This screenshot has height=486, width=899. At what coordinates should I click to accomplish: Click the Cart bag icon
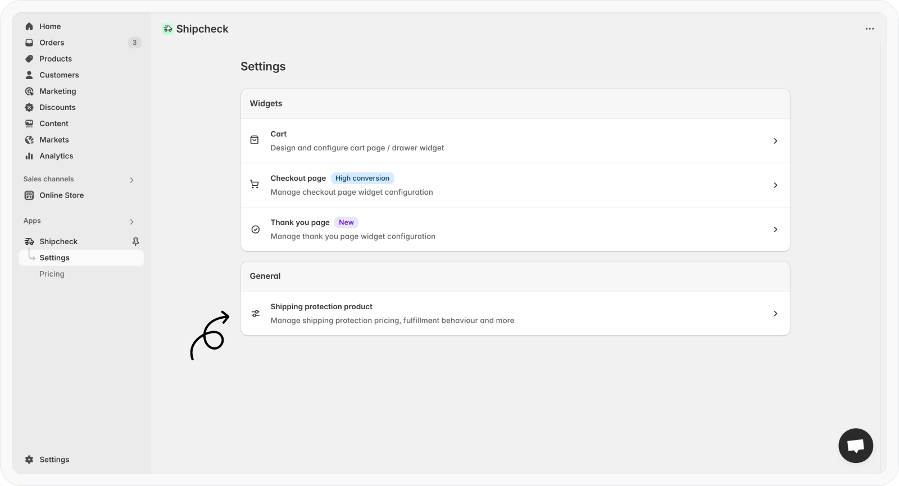[255, 140]
